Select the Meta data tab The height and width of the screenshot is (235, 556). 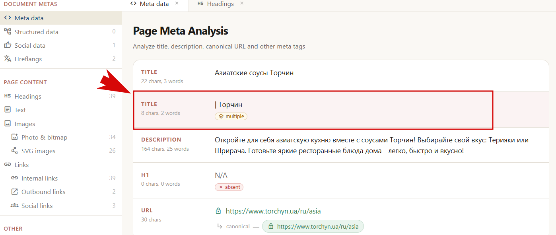155,5
